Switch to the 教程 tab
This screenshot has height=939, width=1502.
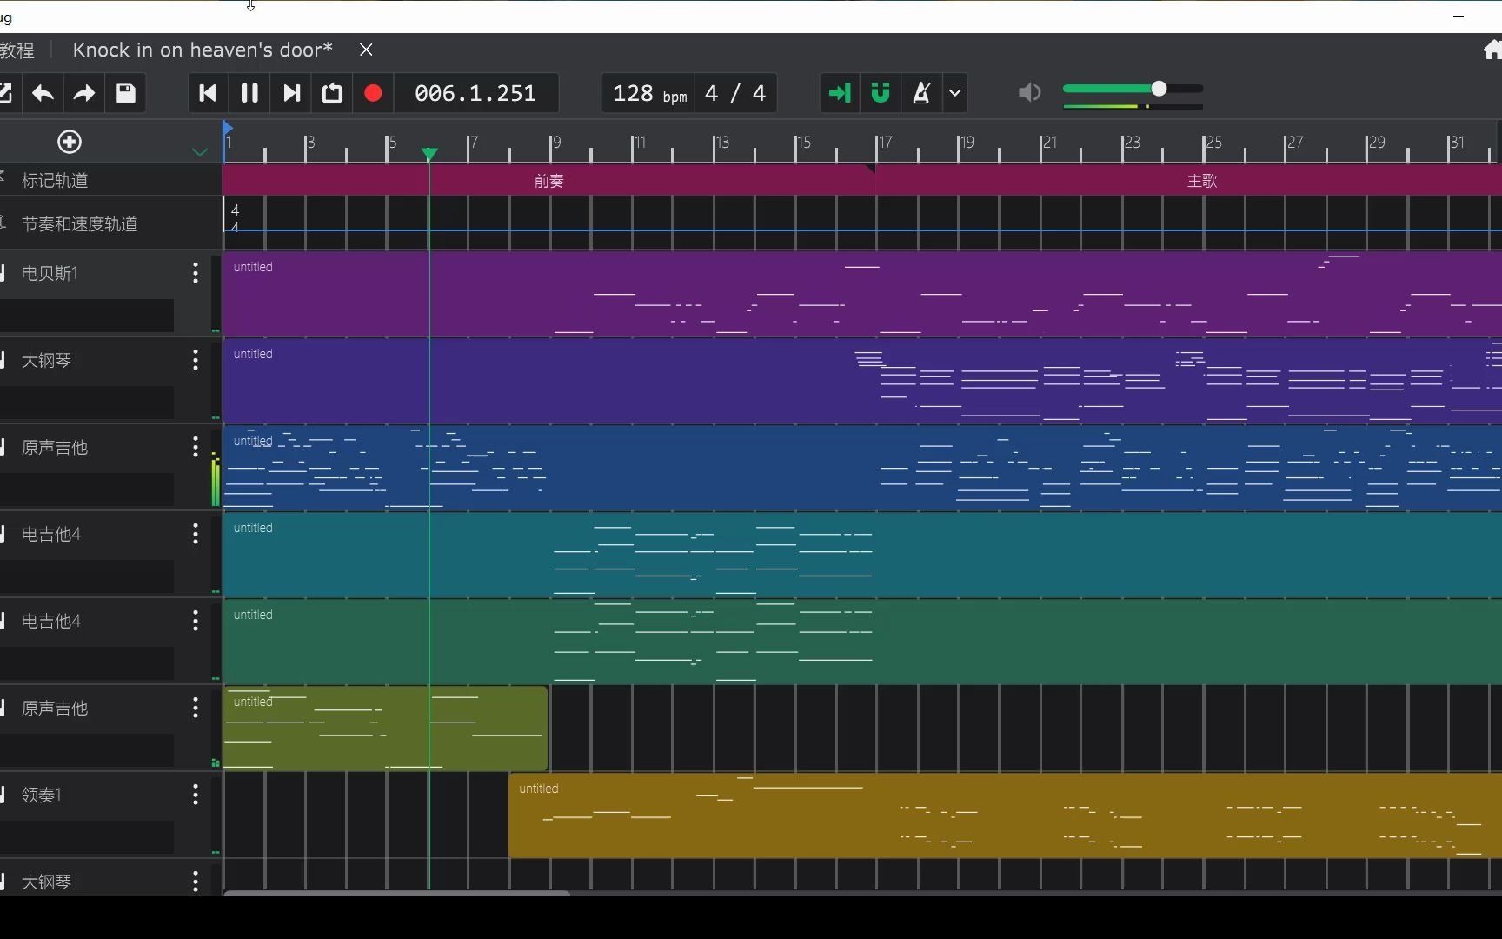pyautogui.click(x=17, y=50)
